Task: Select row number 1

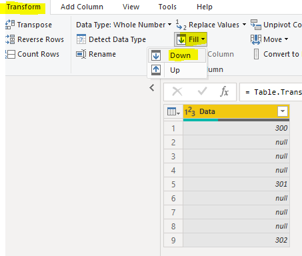Action: tap(173, 128)
